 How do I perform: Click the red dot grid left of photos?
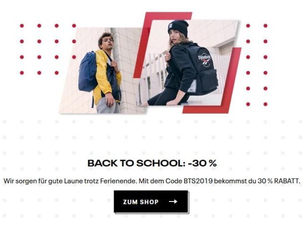coord(48,49)
